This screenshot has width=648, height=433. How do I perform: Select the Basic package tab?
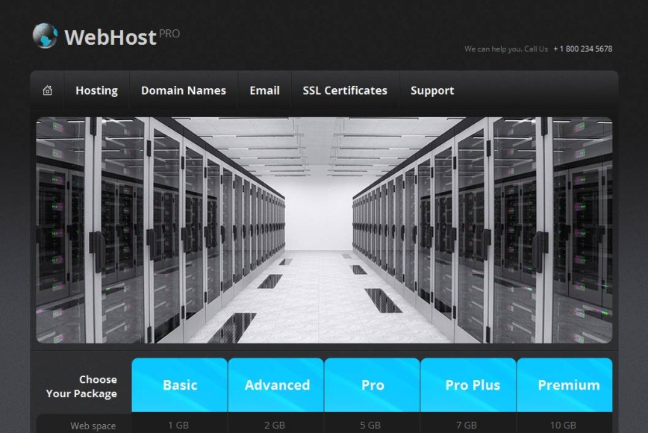click(179, 385)
